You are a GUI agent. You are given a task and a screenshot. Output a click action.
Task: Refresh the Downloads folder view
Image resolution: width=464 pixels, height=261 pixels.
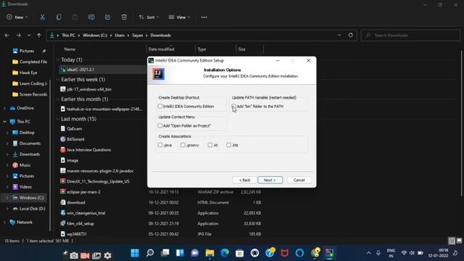pyautogui.click(x=351, y=35)
